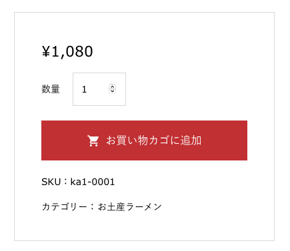The width and height of the screenshot is (290, 251).
Task: Click the text お買い物カゴに追加 on the red button
Action: pos(154,140)
